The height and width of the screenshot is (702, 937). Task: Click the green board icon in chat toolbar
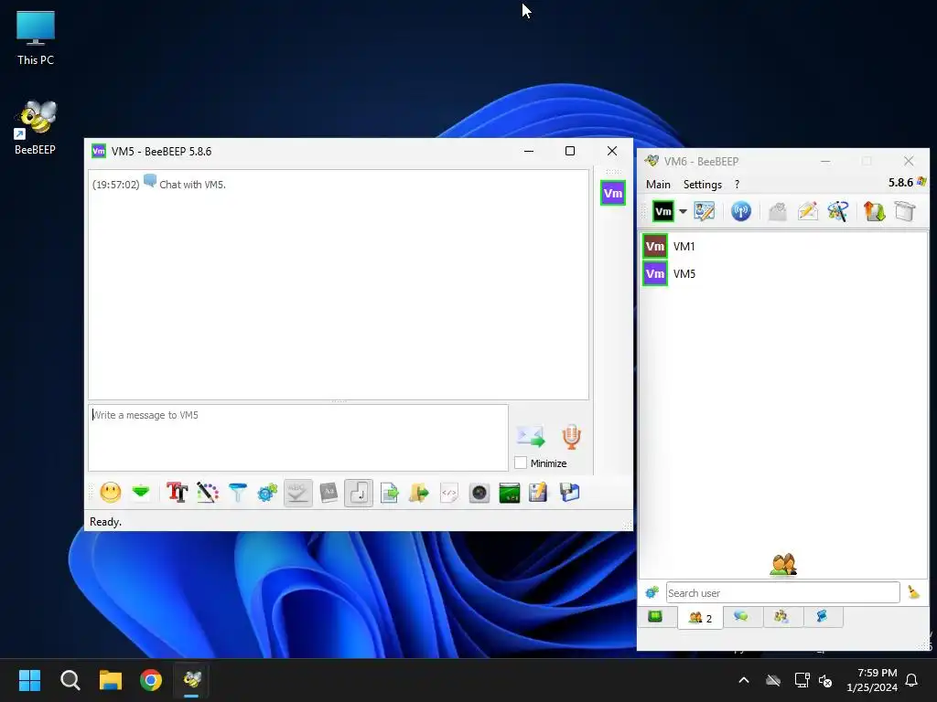click(x=509, y=493)
